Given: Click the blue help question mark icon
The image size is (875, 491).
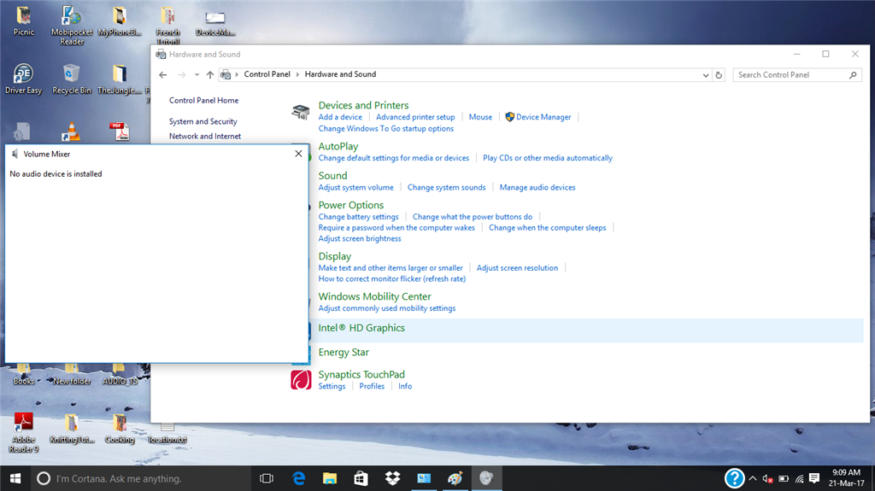Looking at the screenshot, I should pyautogui.click(x=734, y=478).
